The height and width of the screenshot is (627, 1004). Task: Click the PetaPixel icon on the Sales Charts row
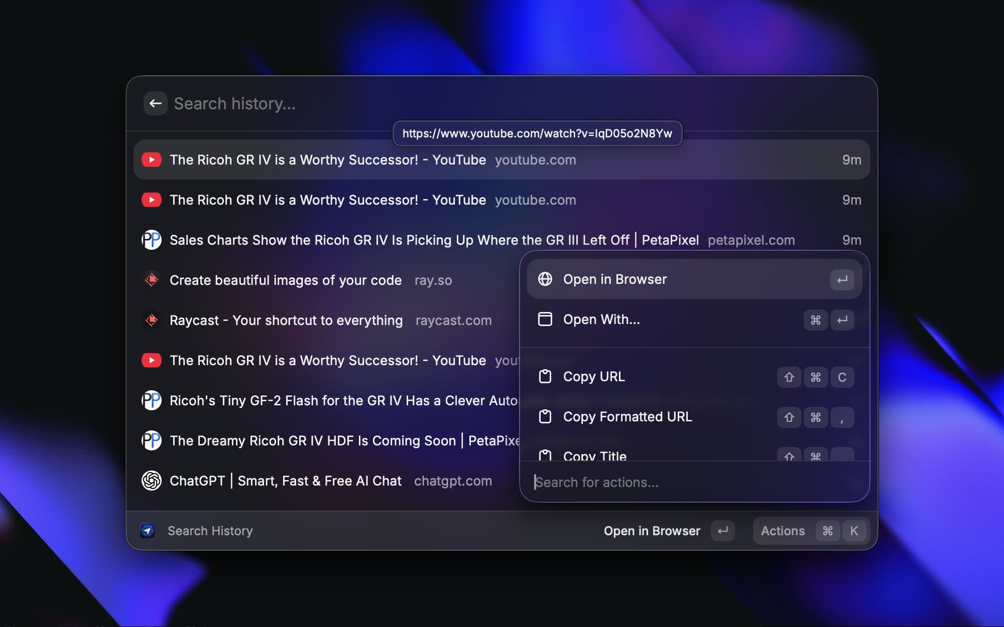point(152,240)
